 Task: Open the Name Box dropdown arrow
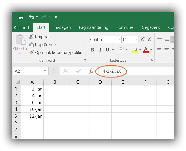(x=45, y=71)
